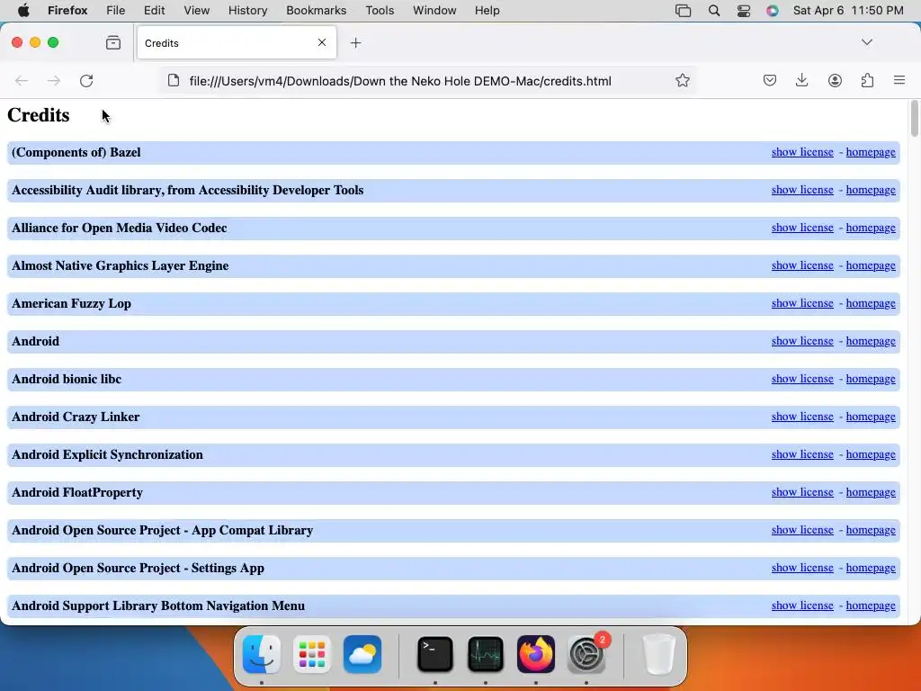Open the Trash in the Dock
The image size is (921, 691).
click(658, 654)
